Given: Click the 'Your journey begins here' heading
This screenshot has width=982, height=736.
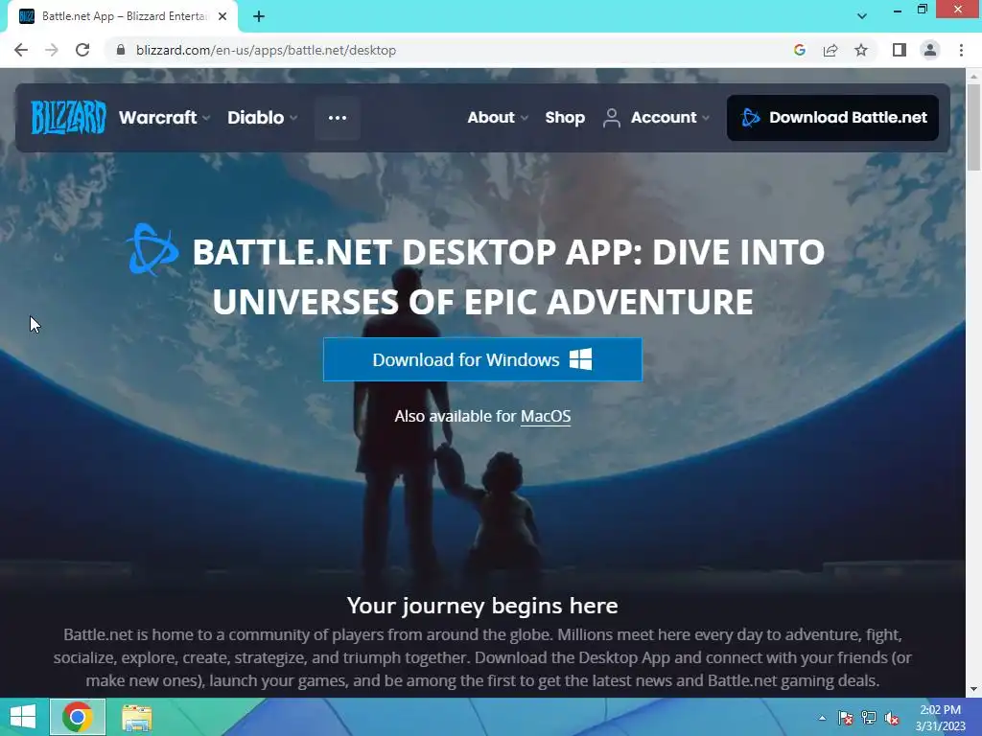Looking at the screenshot, I should 482,606.
